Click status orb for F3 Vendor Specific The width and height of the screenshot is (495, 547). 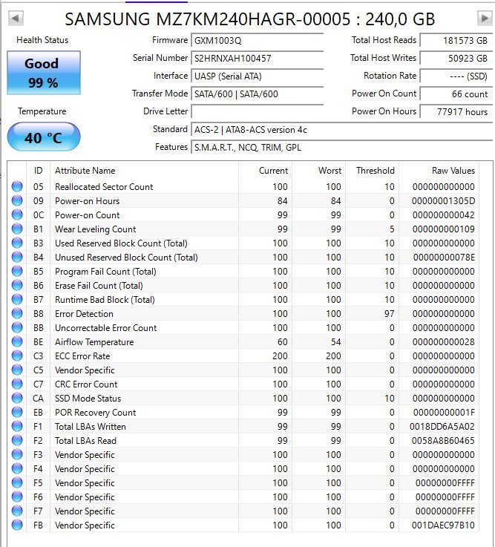pos(17,454)
